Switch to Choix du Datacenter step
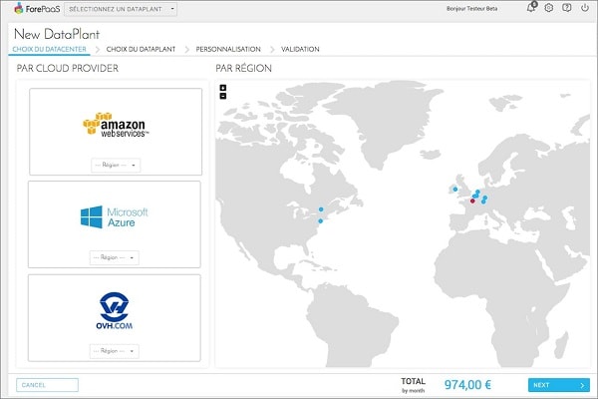 [49, 49]
